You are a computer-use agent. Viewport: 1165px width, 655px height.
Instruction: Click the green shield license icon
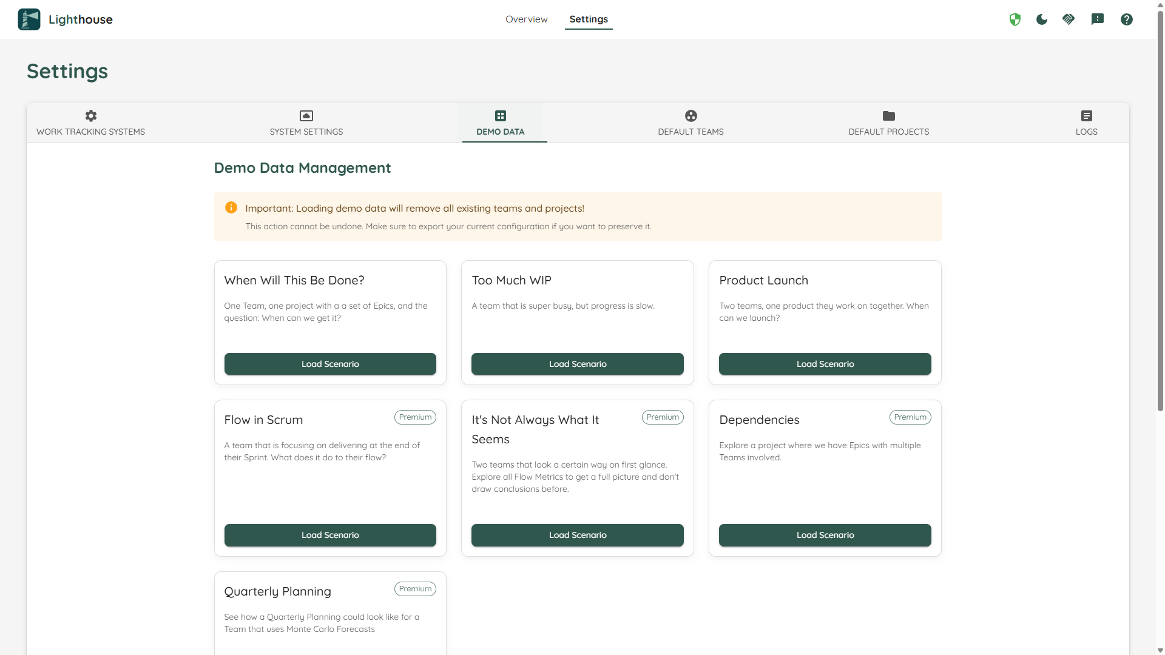tap(1015, 19)
